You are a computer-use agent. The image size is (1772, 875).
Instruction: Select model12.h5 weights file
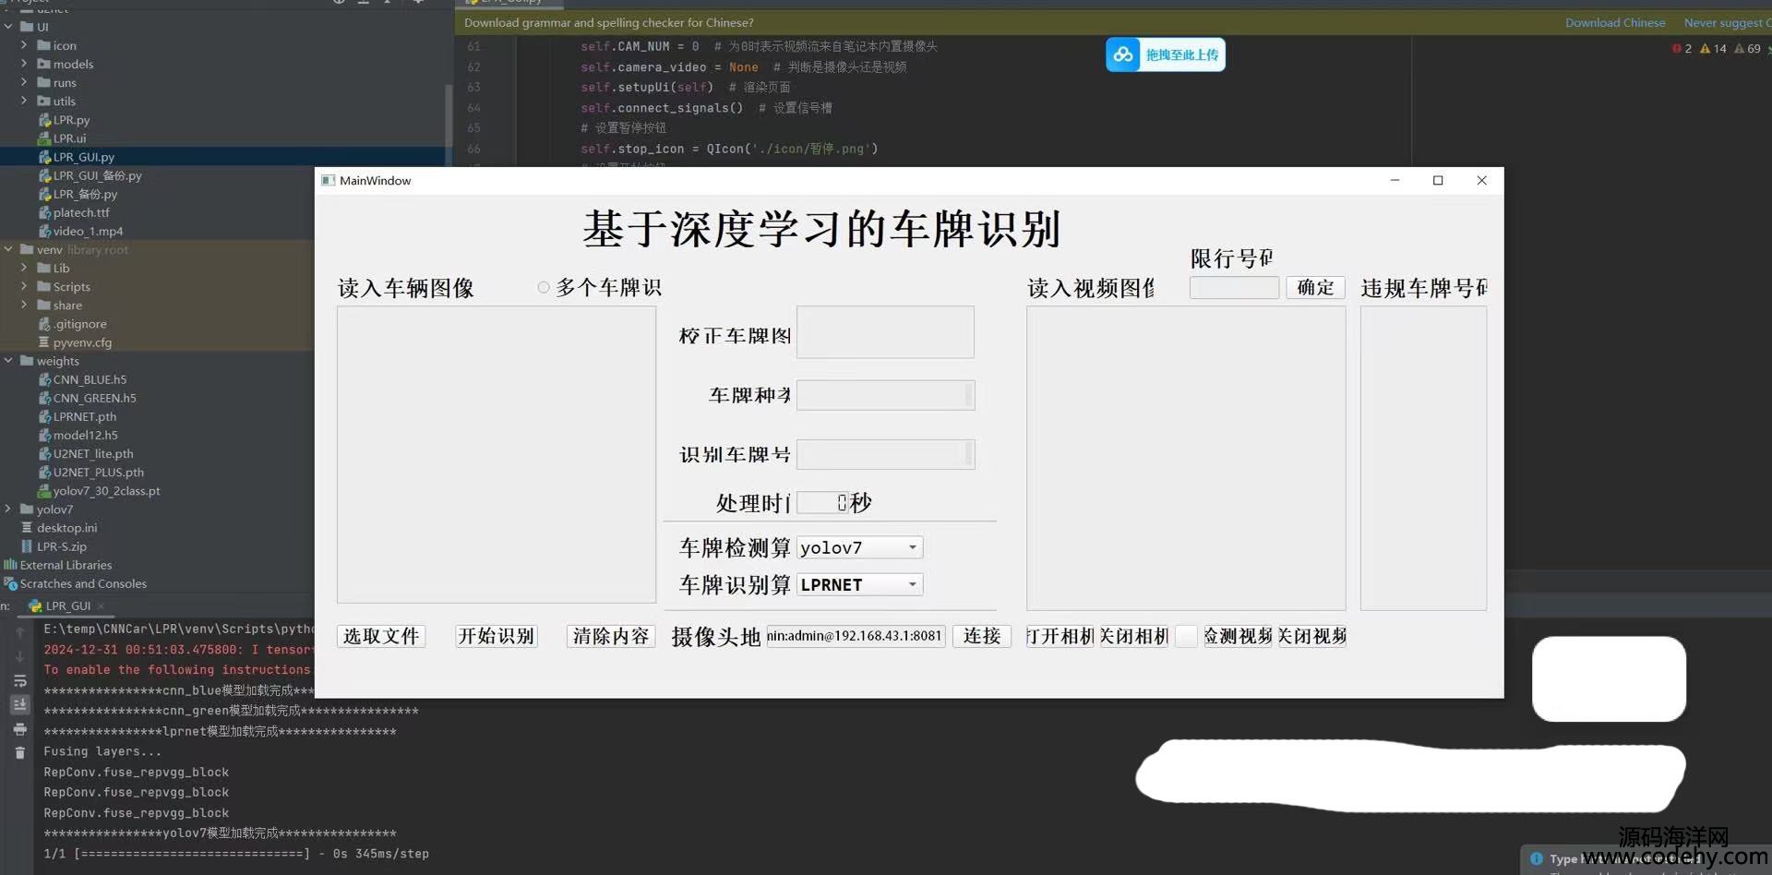point(85,435)
